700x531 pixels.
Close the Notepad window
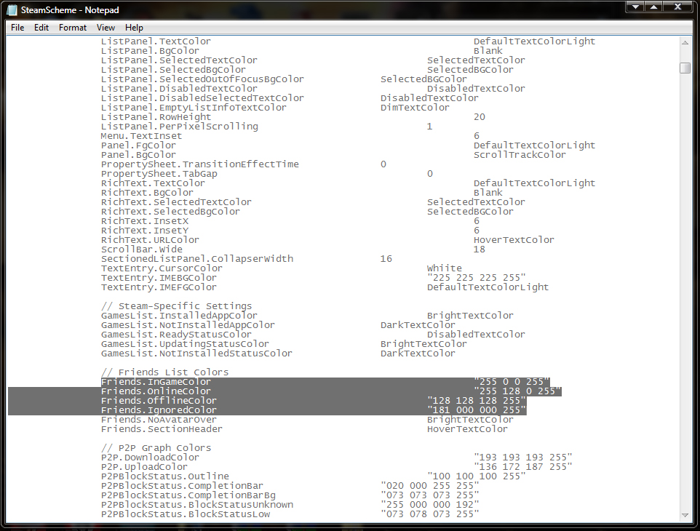pyautogui.click(x=677, y=7)
